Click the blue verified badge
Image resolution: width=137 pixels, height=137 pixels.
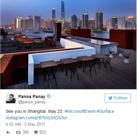point(49,96)
